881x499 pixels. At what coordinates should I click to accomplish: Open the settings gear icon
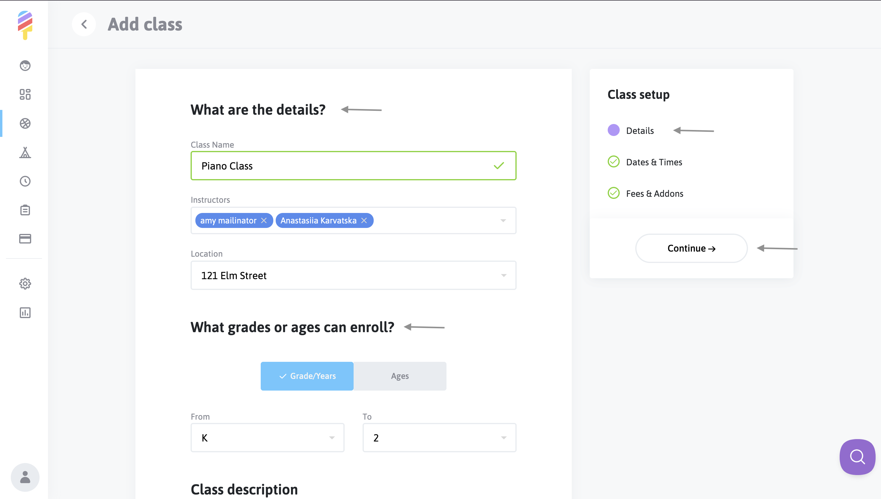(25, 283)
